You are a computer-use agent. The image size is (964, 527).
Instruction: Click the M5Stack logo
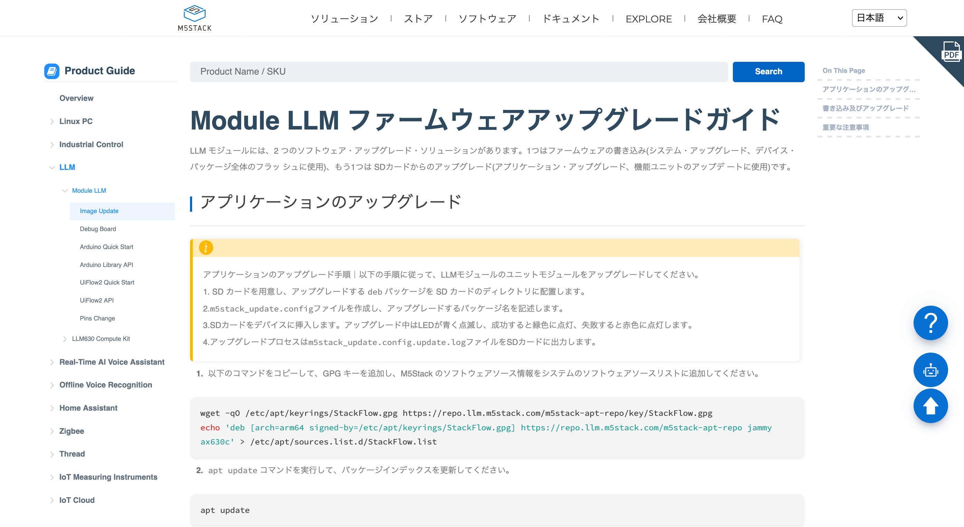click(195, 18)
